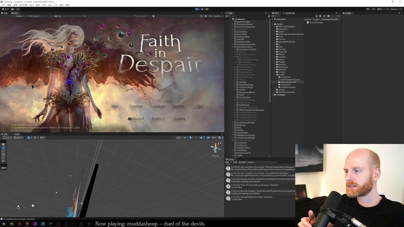Open the Jobs menu
This screenshot has width=404, height=227.
pyautogui.click(x=50, y=5)
